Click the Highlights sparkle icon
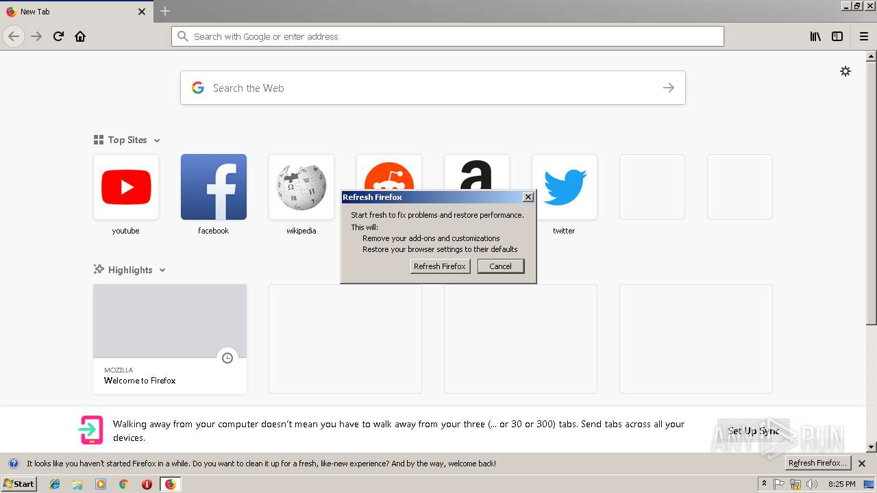This screenshot has height=493, width=877. 99,270
